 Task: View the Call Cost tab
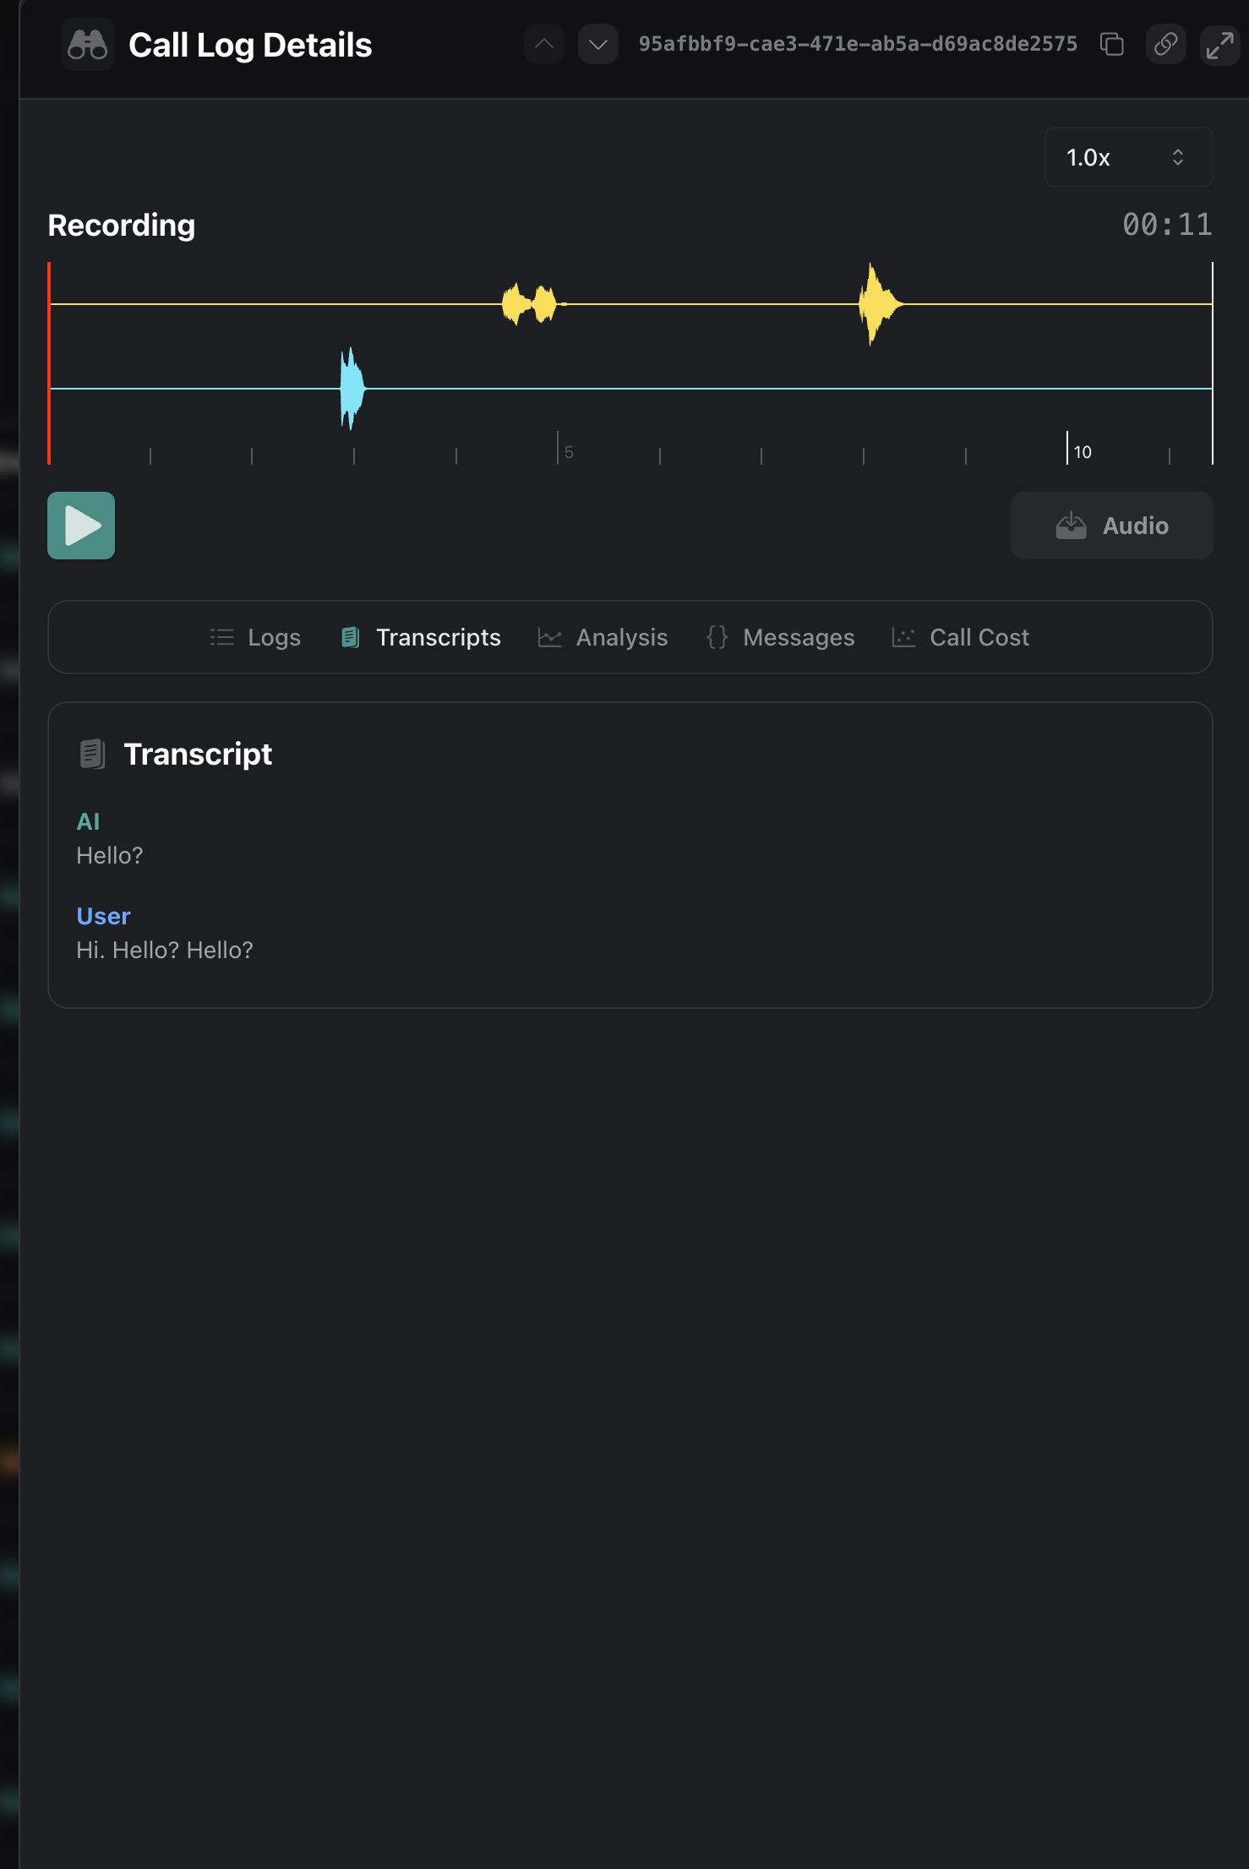961,637
